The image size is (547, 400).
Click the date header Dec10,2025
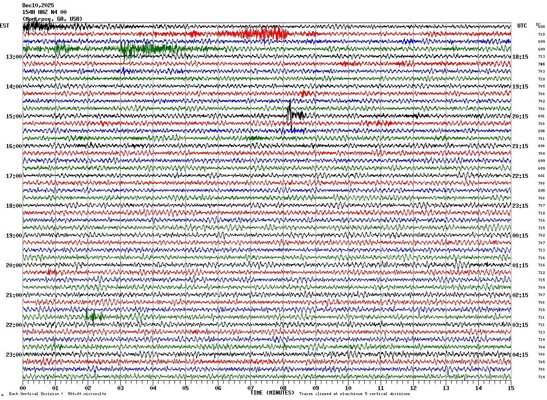pos(38,5)
